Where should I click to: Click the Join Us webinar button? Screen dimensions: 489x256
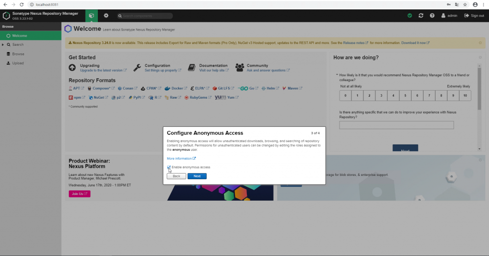point(80,194)
